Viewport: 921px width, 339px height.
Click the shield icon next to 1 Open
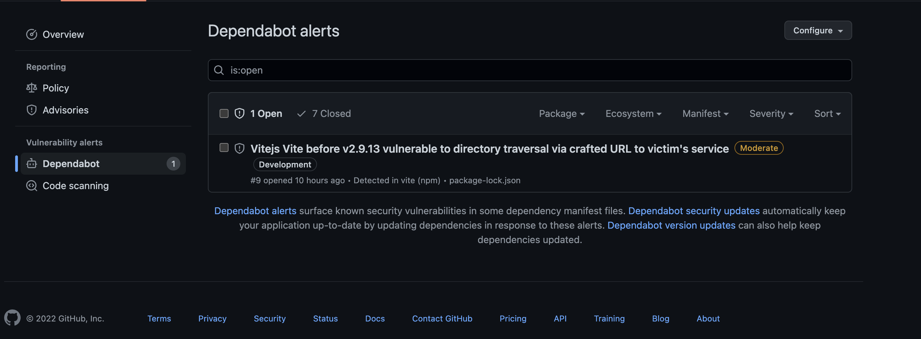(239, 113)
